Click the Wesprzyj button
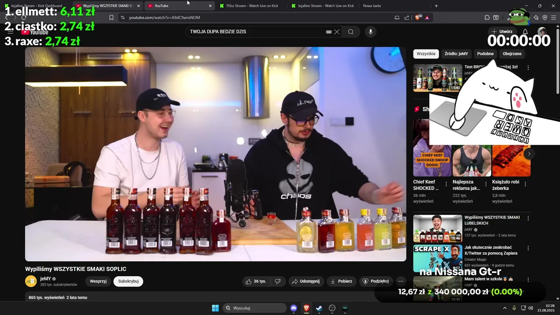Viewport: 560px width, 315px height. tap(98, 281)
